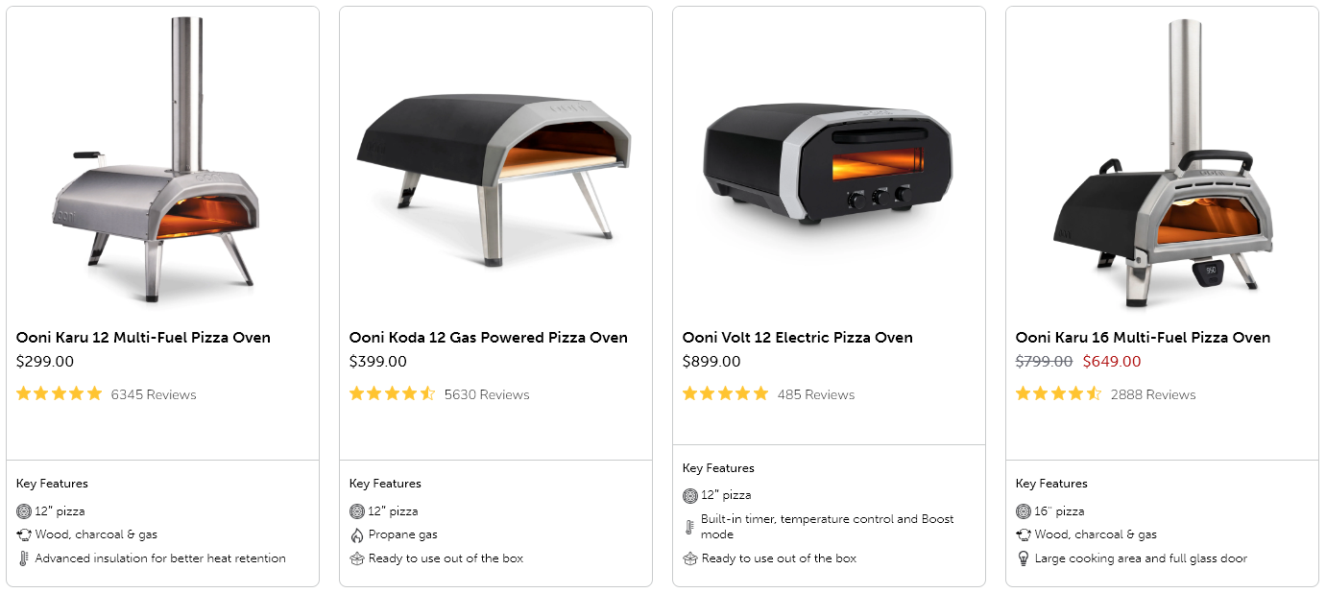
Task: Open Ooni Karu 12 Multi-Fuel Pizza Oven title
Action: 143,338
